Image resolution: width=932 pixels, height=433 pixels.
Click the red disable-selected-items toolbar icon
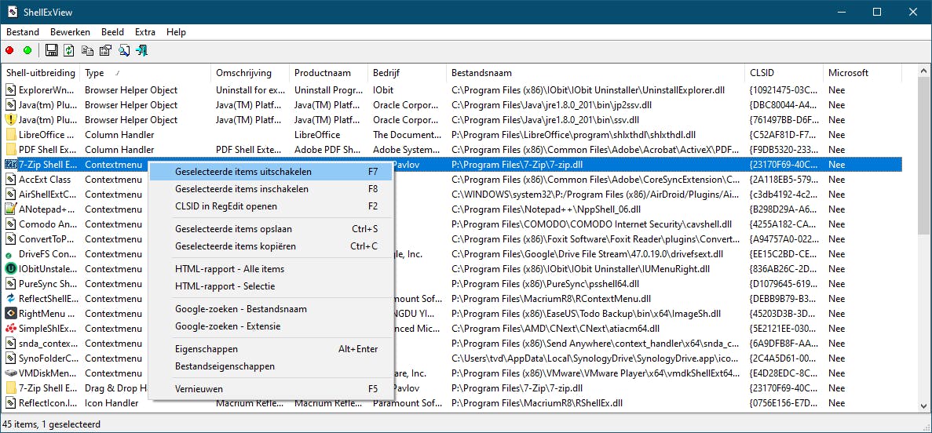click(x=9, y=50)
